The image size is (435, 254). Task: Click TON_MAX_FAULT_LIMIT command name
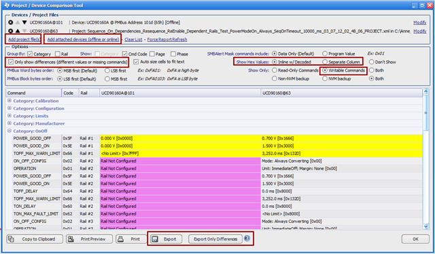tap(36, 213)
